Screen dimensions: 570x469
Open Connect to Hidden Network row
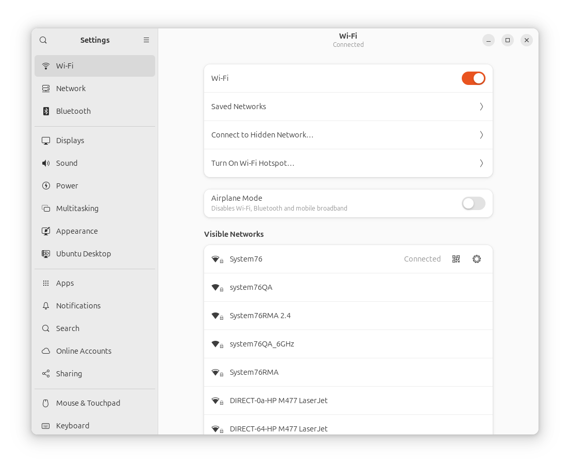pos(348,135)
